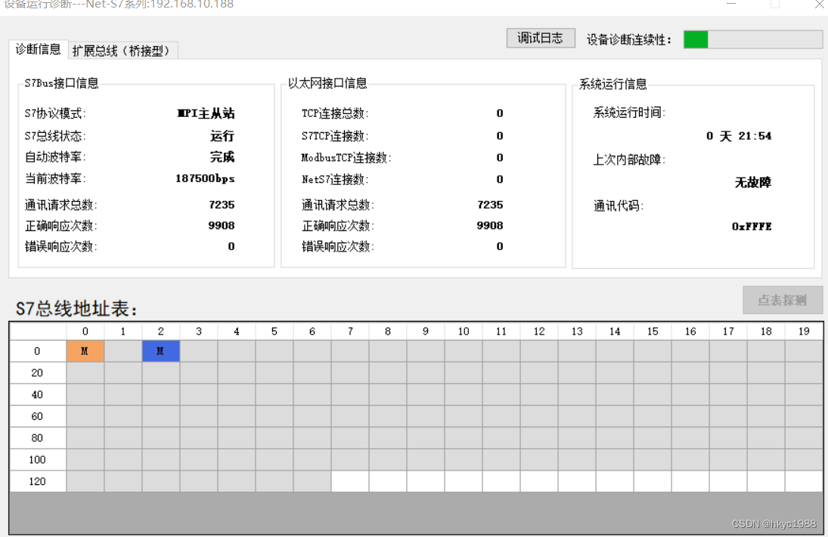Viewport: 828px width, 537px height.
Task: Click the 设备诊断连续性 progress bar
Action: pyautogui.click(x=752, y=39)
